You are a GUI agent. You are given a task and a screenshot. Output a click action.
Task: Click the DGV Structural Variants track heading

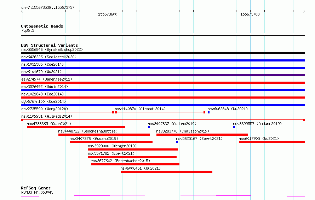pos(50,45)
